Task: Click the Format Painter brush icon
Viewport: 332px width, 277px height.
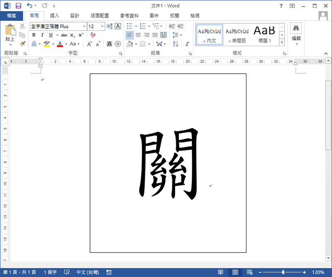Action: 22,44
